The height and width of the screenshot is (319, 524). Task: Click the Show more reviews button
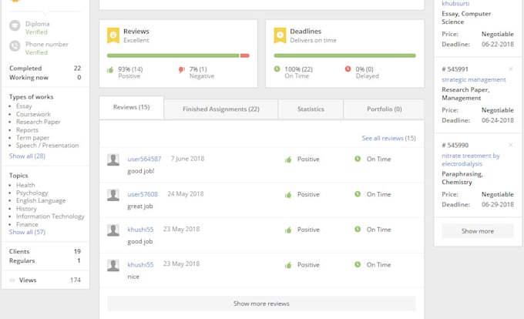click(x=261, y=304)
